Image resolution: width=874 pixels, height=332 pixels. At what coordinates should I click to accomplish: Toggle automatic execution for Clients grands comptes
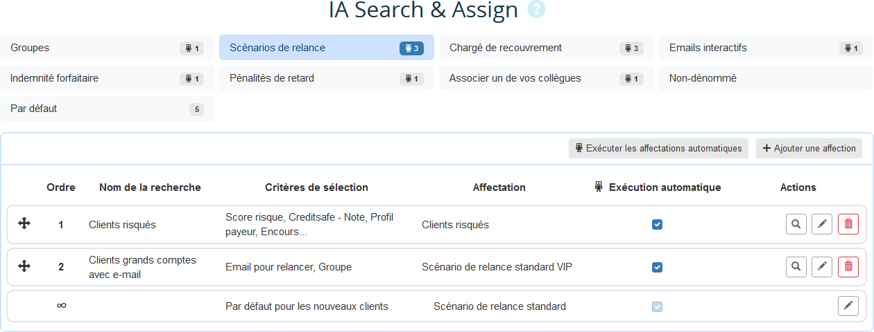click(x=658, y=267)
